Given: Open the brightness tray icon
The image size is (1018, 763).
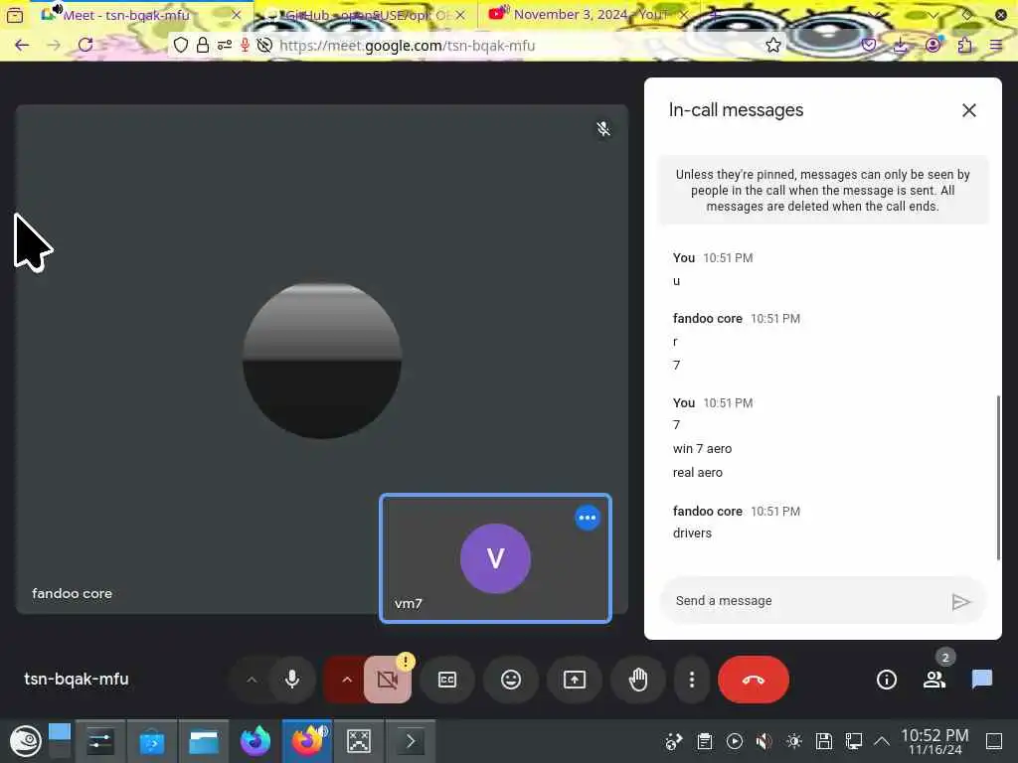Looking at the screenshot, I should (x=794, y=741).
